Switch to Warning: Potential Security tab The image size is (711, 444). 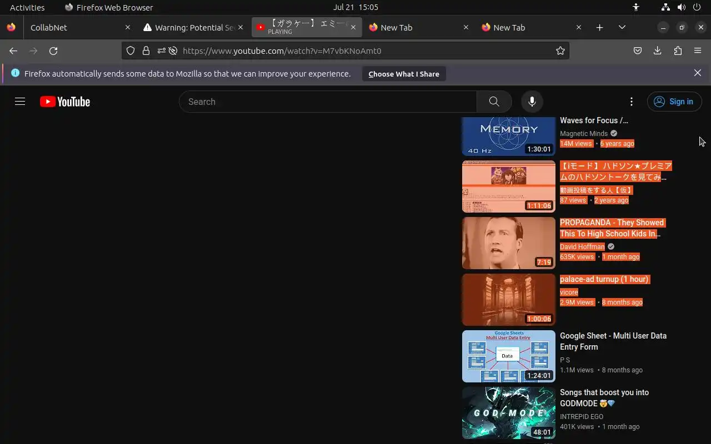point(193,27)
